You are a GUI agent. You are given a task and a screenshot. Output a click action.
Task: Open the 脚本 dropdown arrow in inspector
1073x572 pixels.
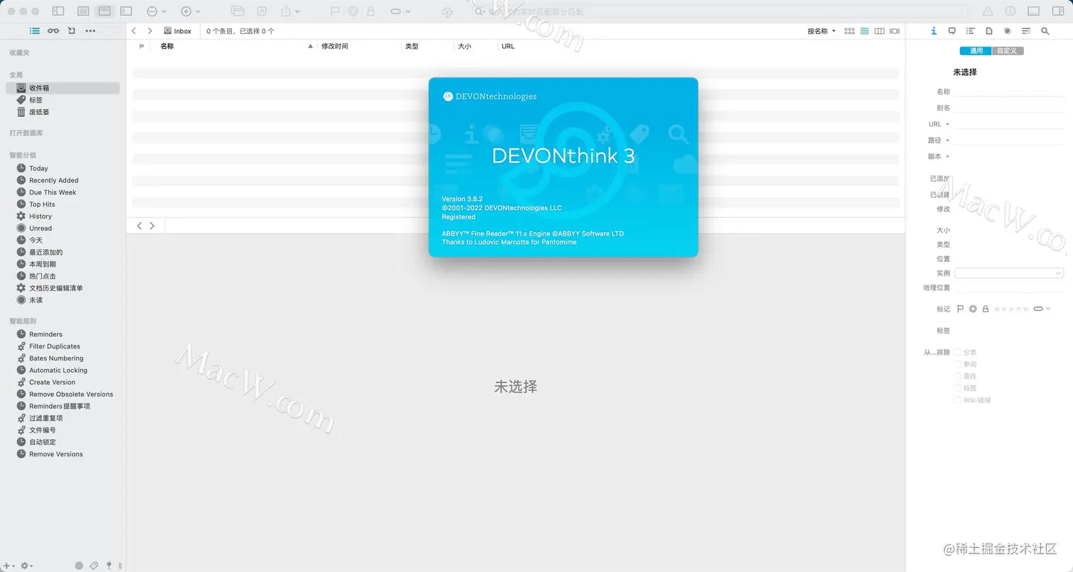click(x=947, y=157)
